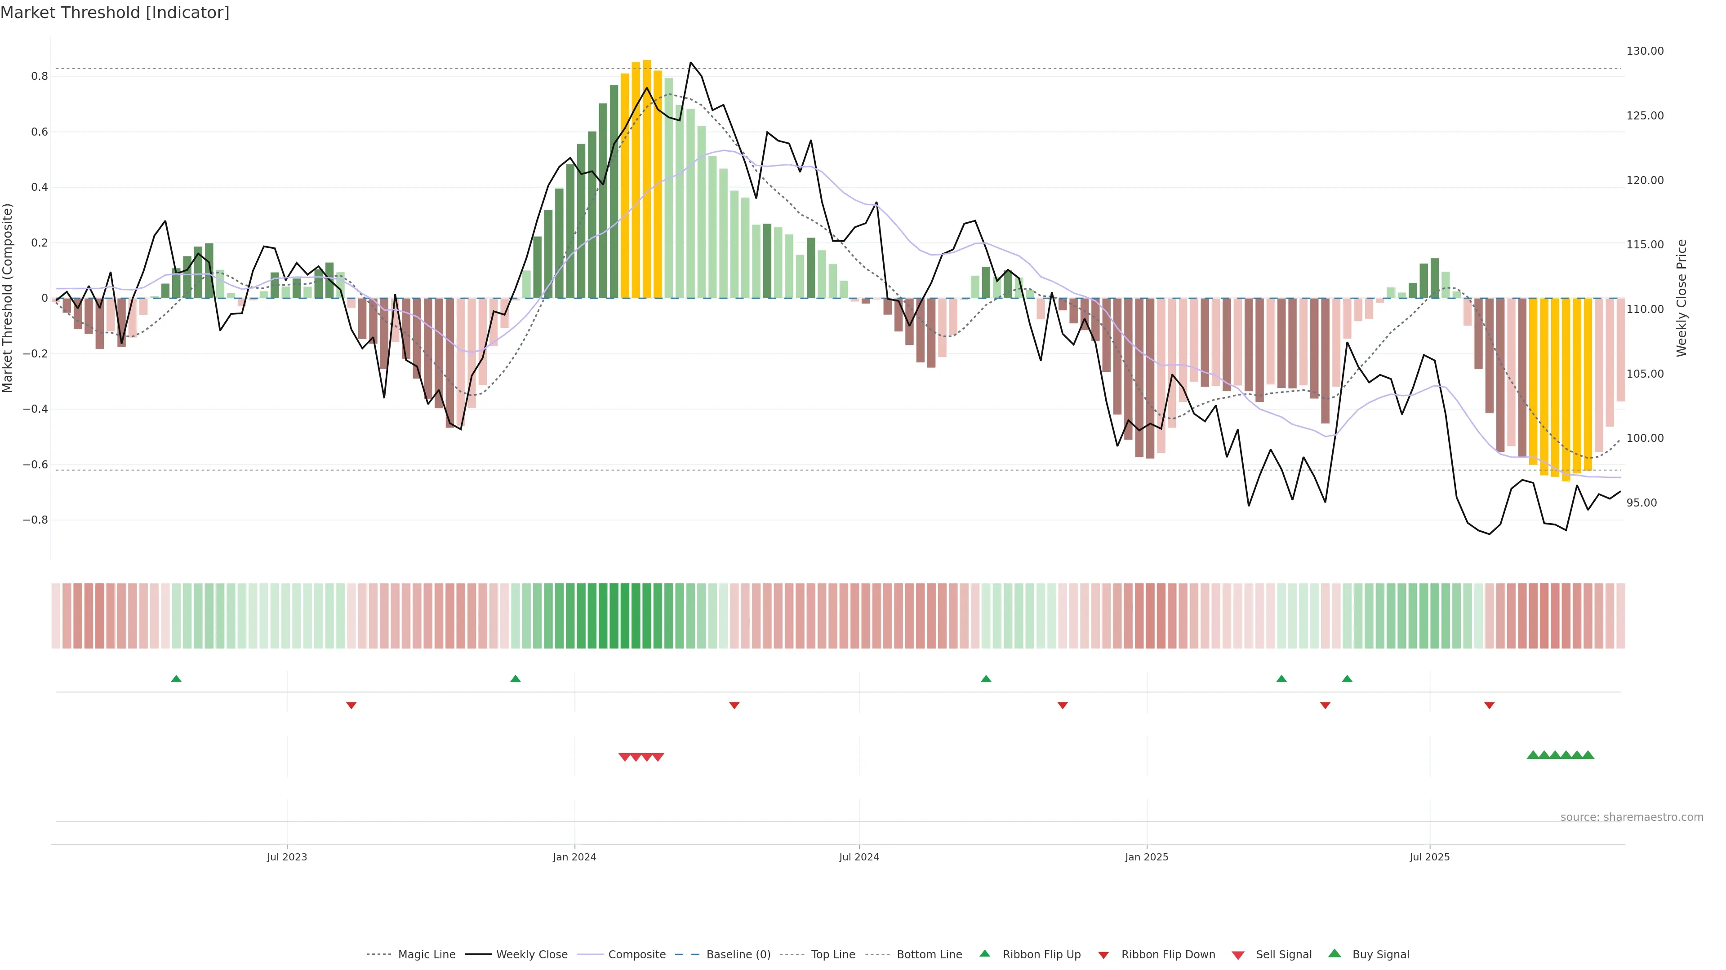1726x970 pixels.
Task: Click the Ribbon Flip Up legend triangle icon
Action: coord(984,953)
